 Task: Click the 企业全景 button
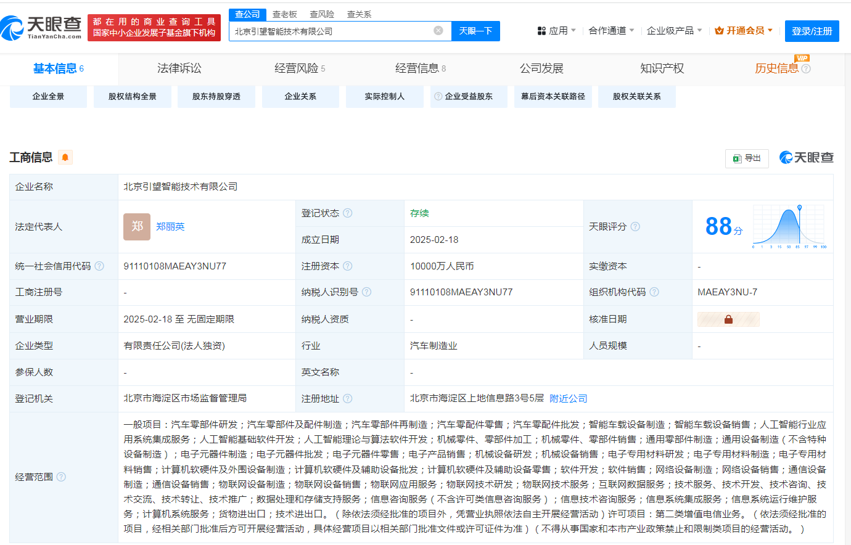[x=48, y=97]
